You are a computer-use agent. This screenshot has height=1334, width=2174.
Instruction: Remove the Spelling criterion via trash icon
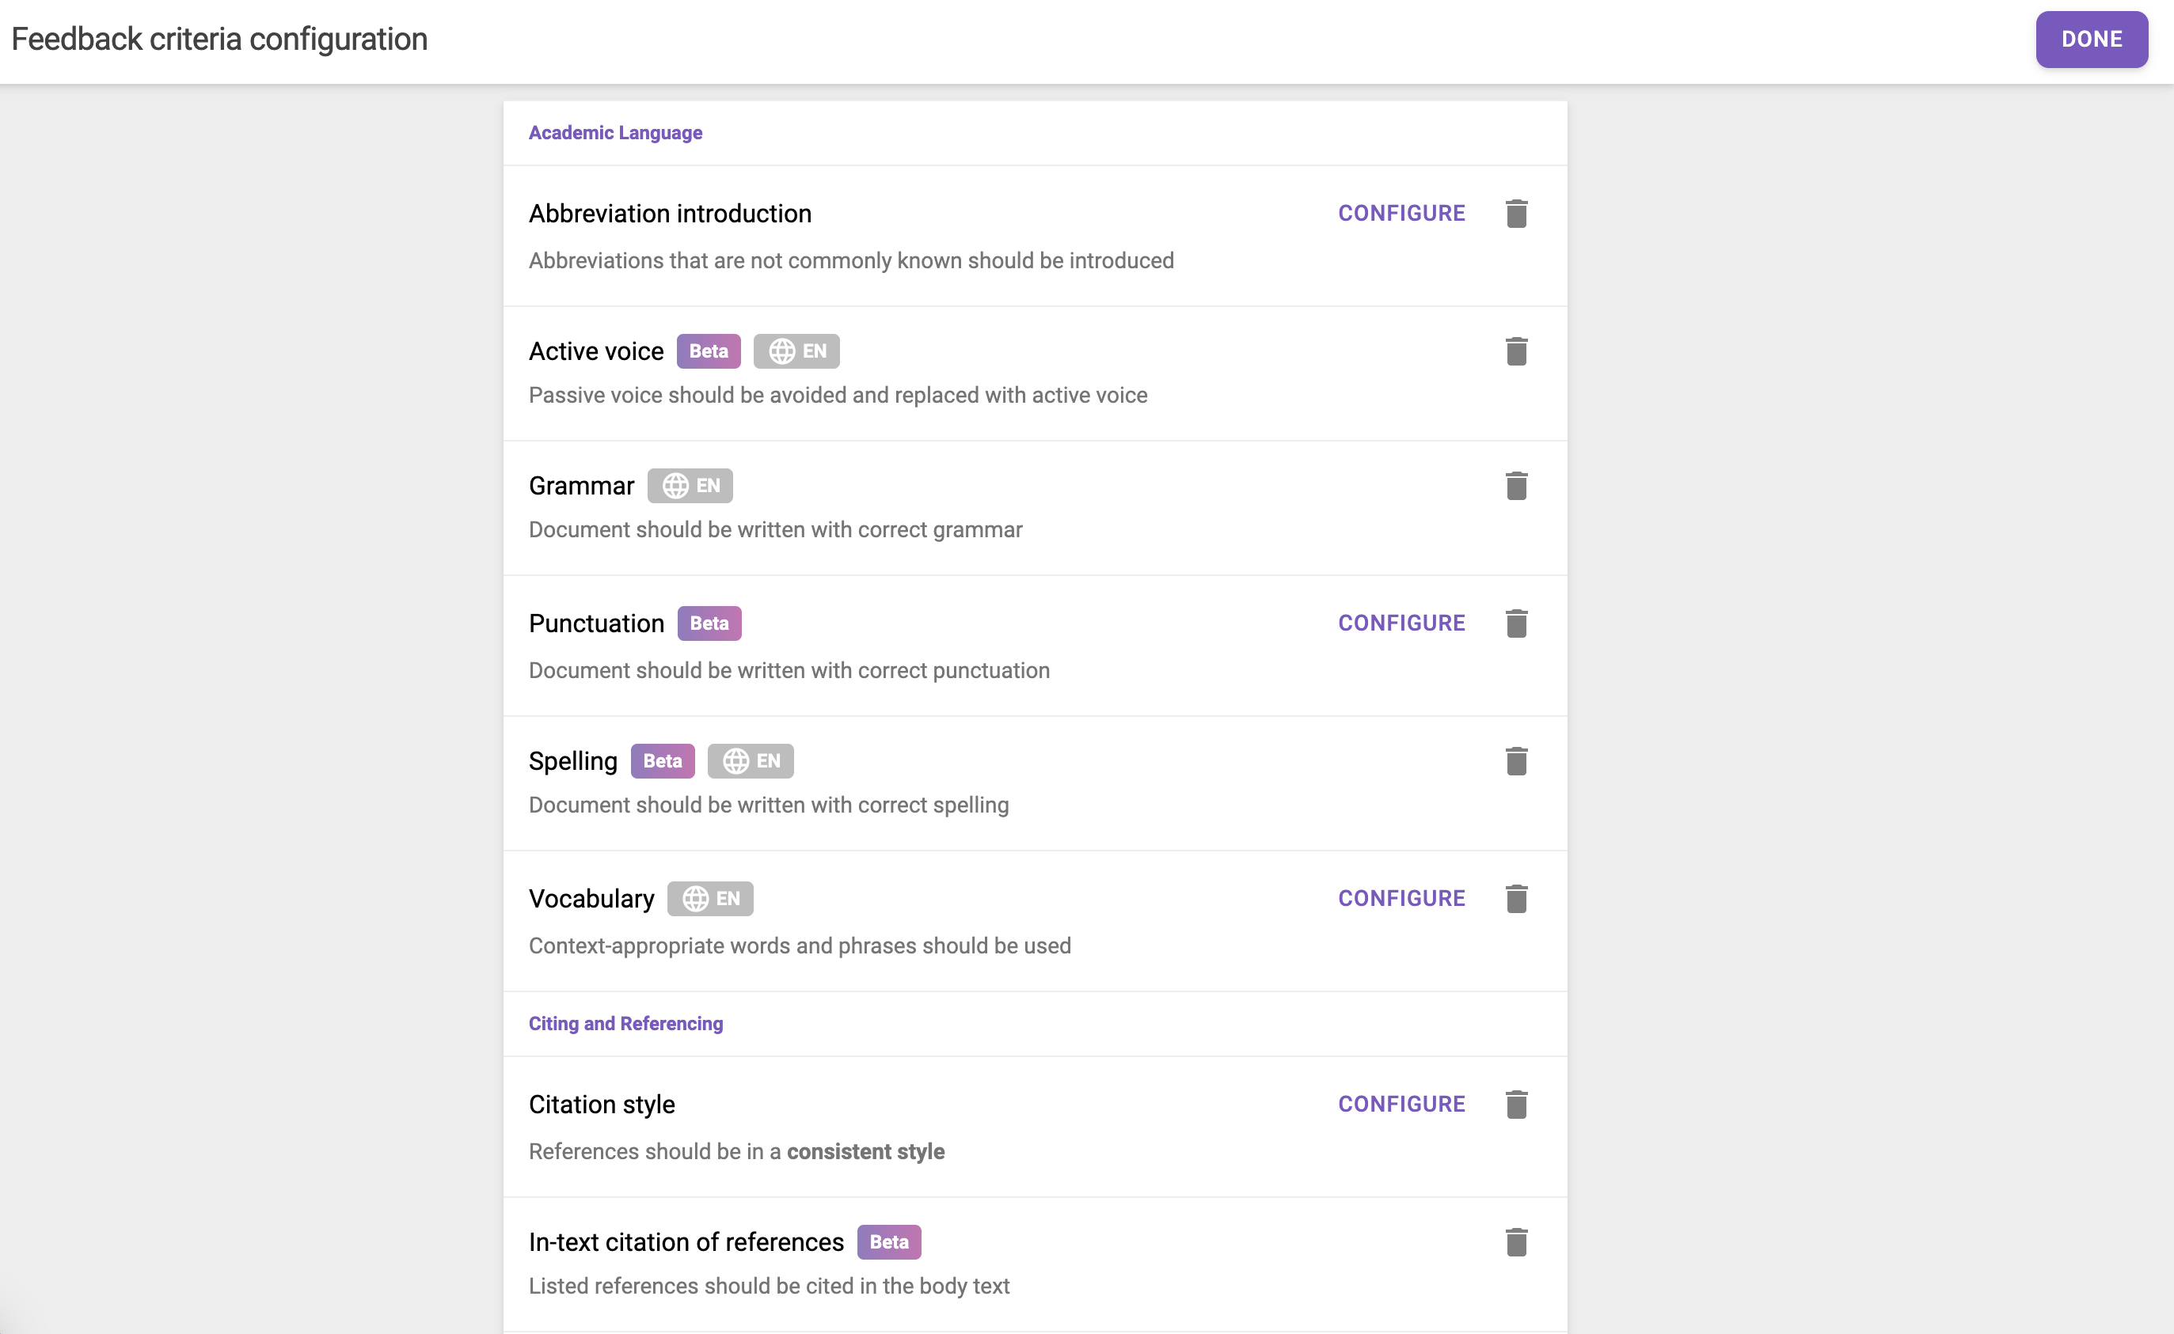click(x=1516, y=761)
